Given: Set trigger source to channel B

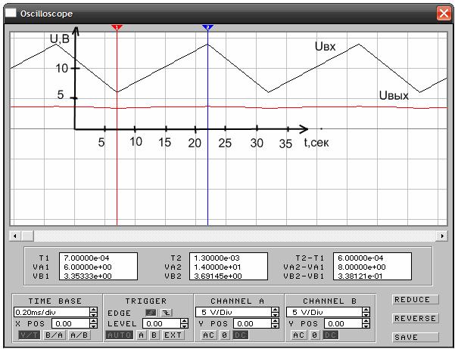Looking at the screenshot, I should [153, 335].
